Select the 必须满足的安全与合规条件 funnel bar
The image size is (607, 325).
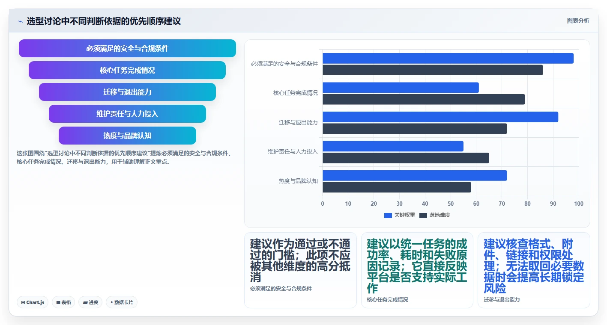tap(127, 48)
